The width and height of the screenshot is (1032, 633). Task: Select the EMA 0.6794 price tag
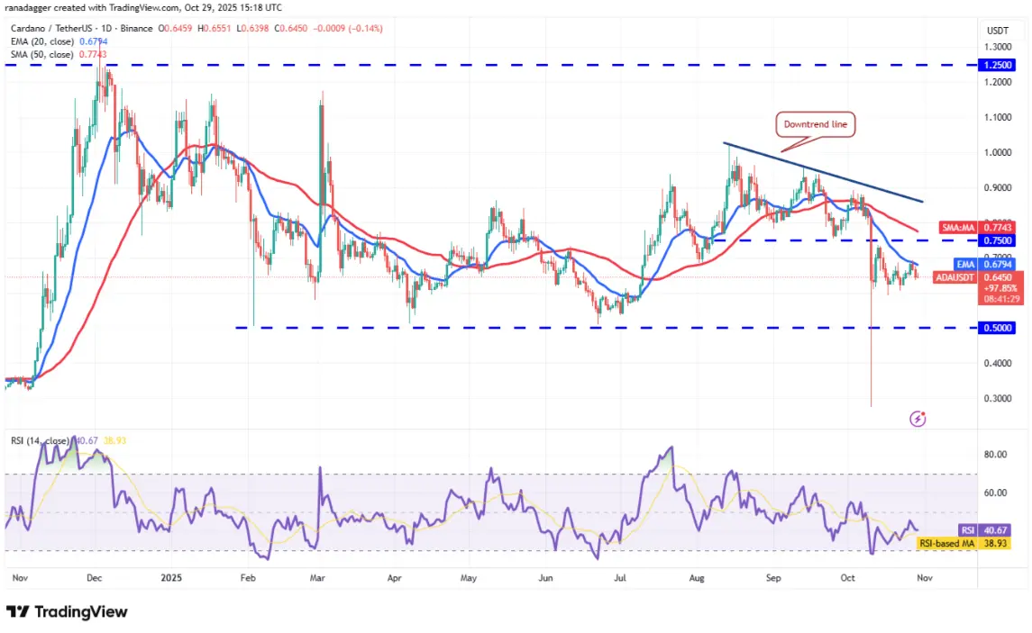tap(983, 264)
